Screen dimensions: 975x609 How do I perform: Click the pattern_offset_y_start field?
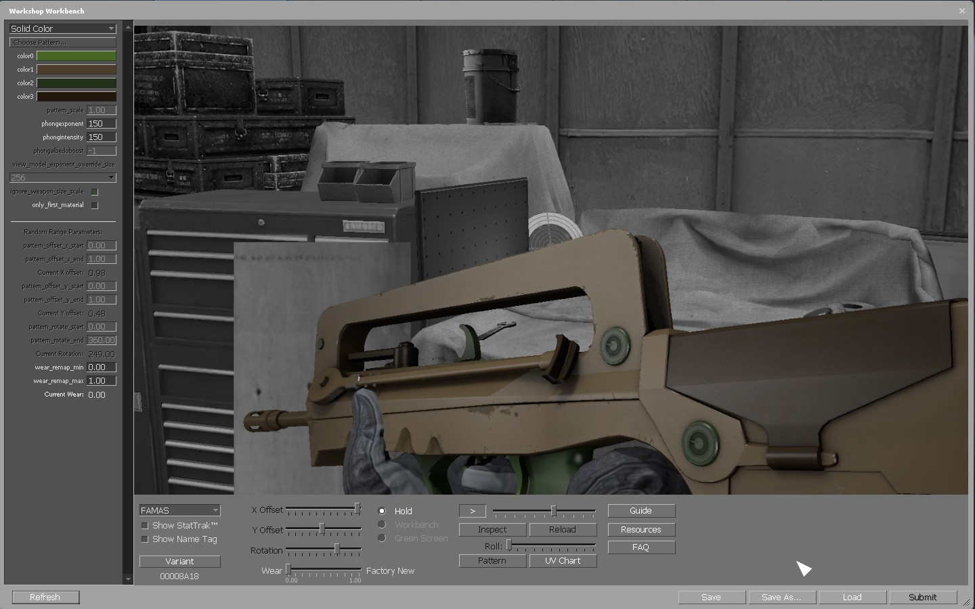tap(102, 286)
